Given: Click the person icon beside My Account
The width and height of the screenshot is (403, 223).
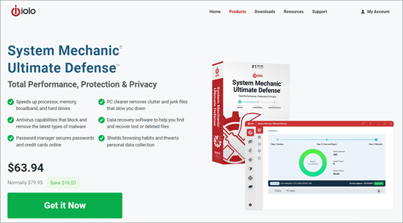Looking at the screenshot, I should point(363,12).
